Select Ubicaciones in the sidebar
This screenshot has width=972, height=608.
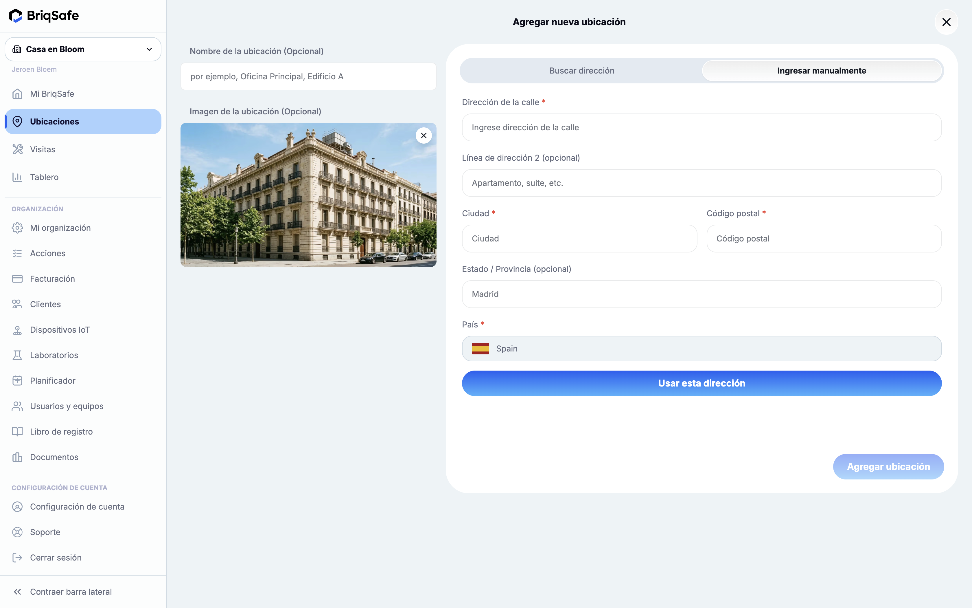[x=83, y=121]
